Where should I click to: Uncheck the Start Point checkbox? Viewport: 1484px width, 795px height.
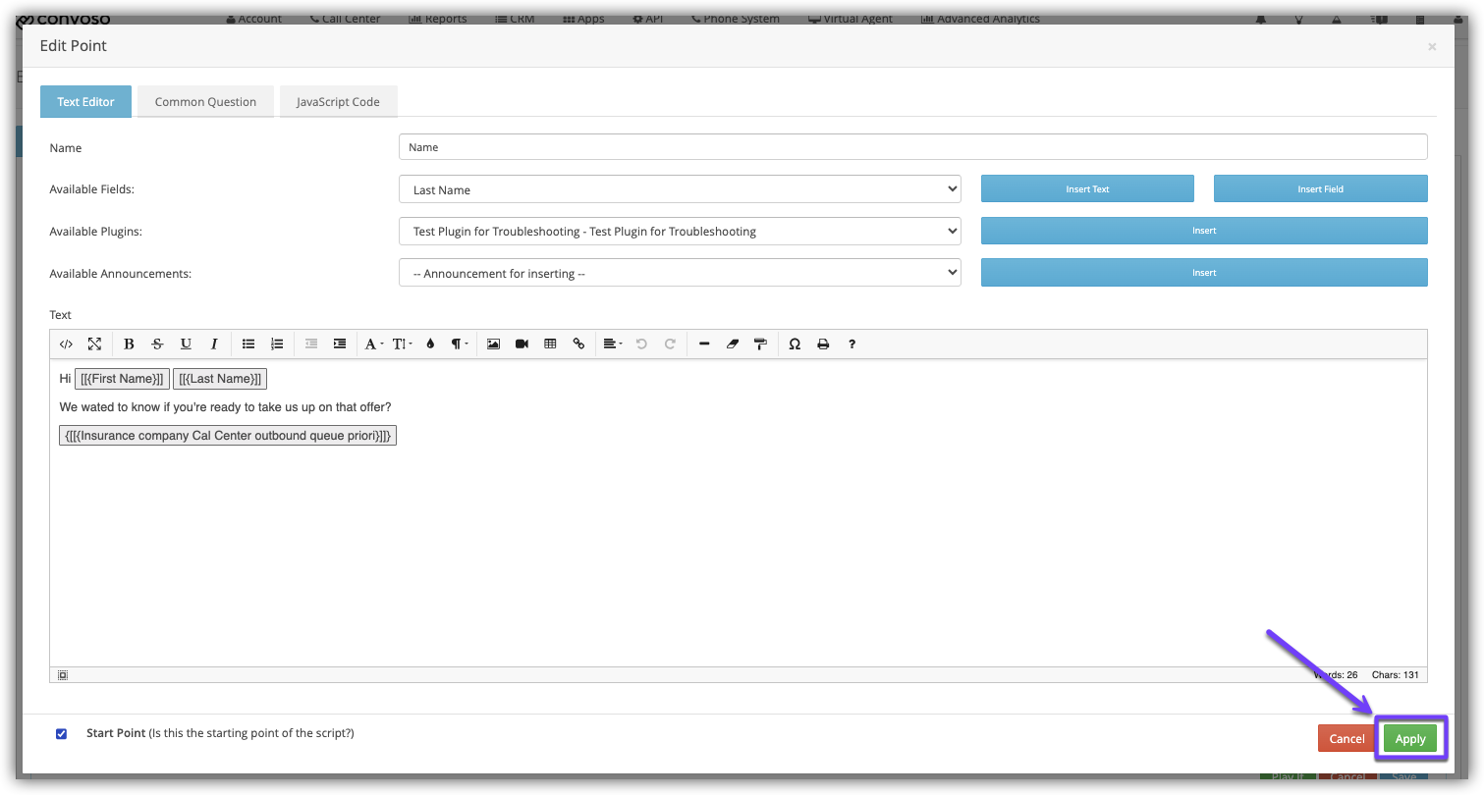(62, 734)
